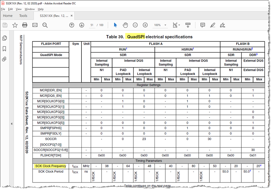The width and height of the screenshot is (271, 189).
Task: Select the Hand tool in the toolbar
Action: point(125,25)
